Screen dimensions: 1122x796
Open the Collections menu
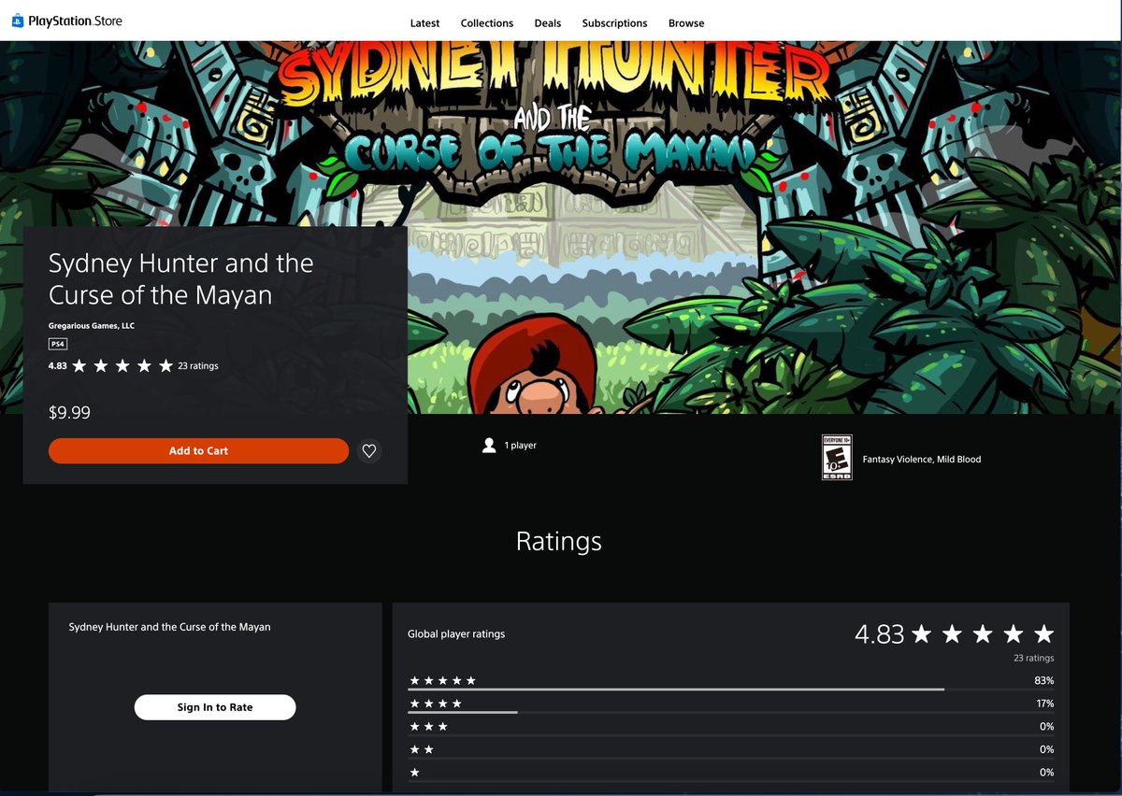(487, 23)
